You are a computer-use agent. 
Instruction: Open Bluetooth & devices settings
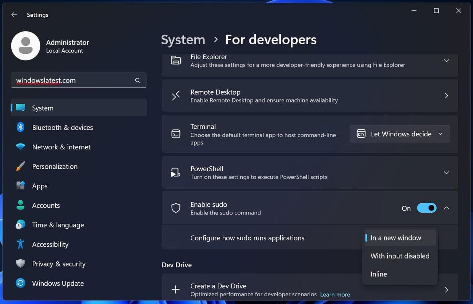[62, 128]
